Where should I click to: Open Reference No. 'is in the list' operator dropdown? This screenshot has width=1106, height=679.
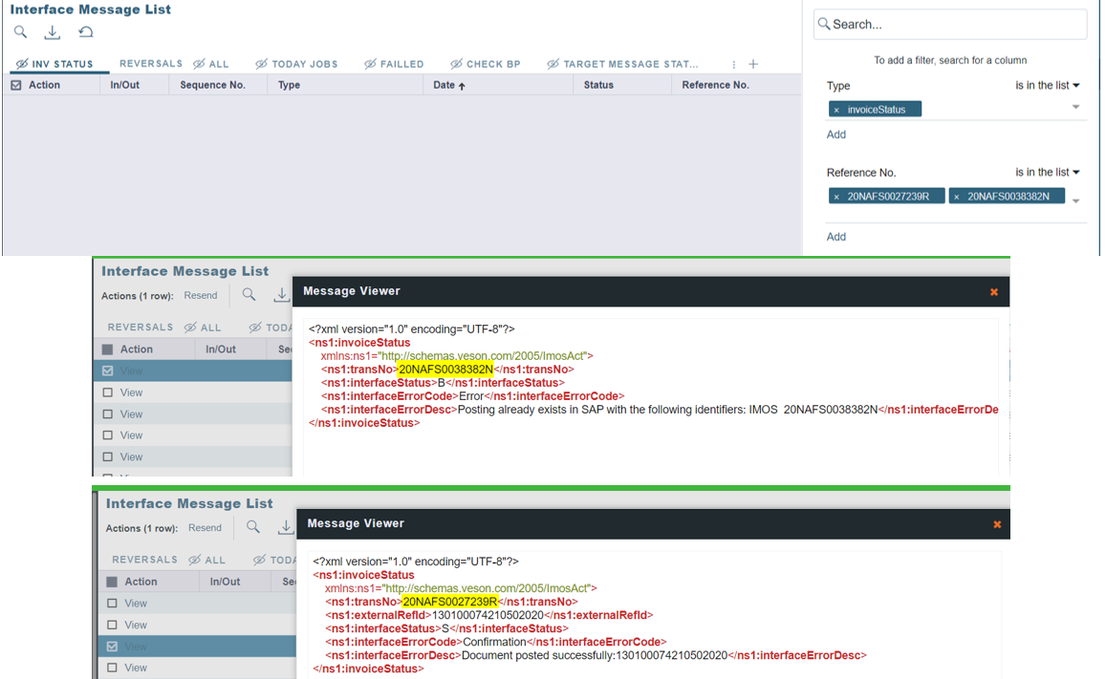coord(1048,172)
